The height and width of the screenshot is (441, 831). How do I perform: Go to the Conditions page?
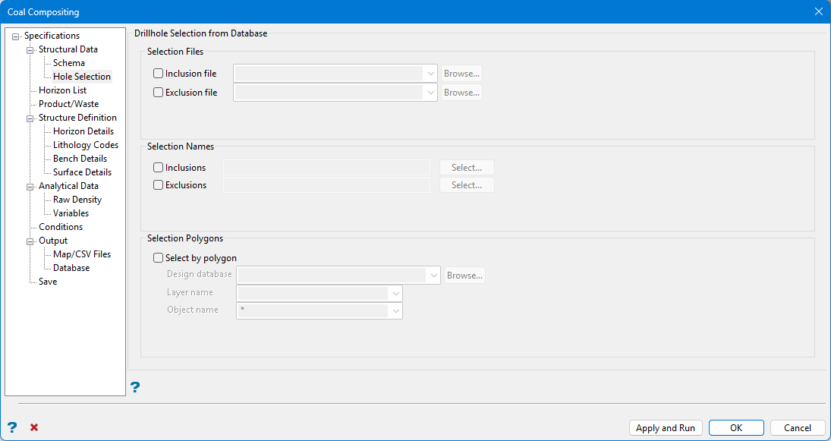tap(61, 227)
